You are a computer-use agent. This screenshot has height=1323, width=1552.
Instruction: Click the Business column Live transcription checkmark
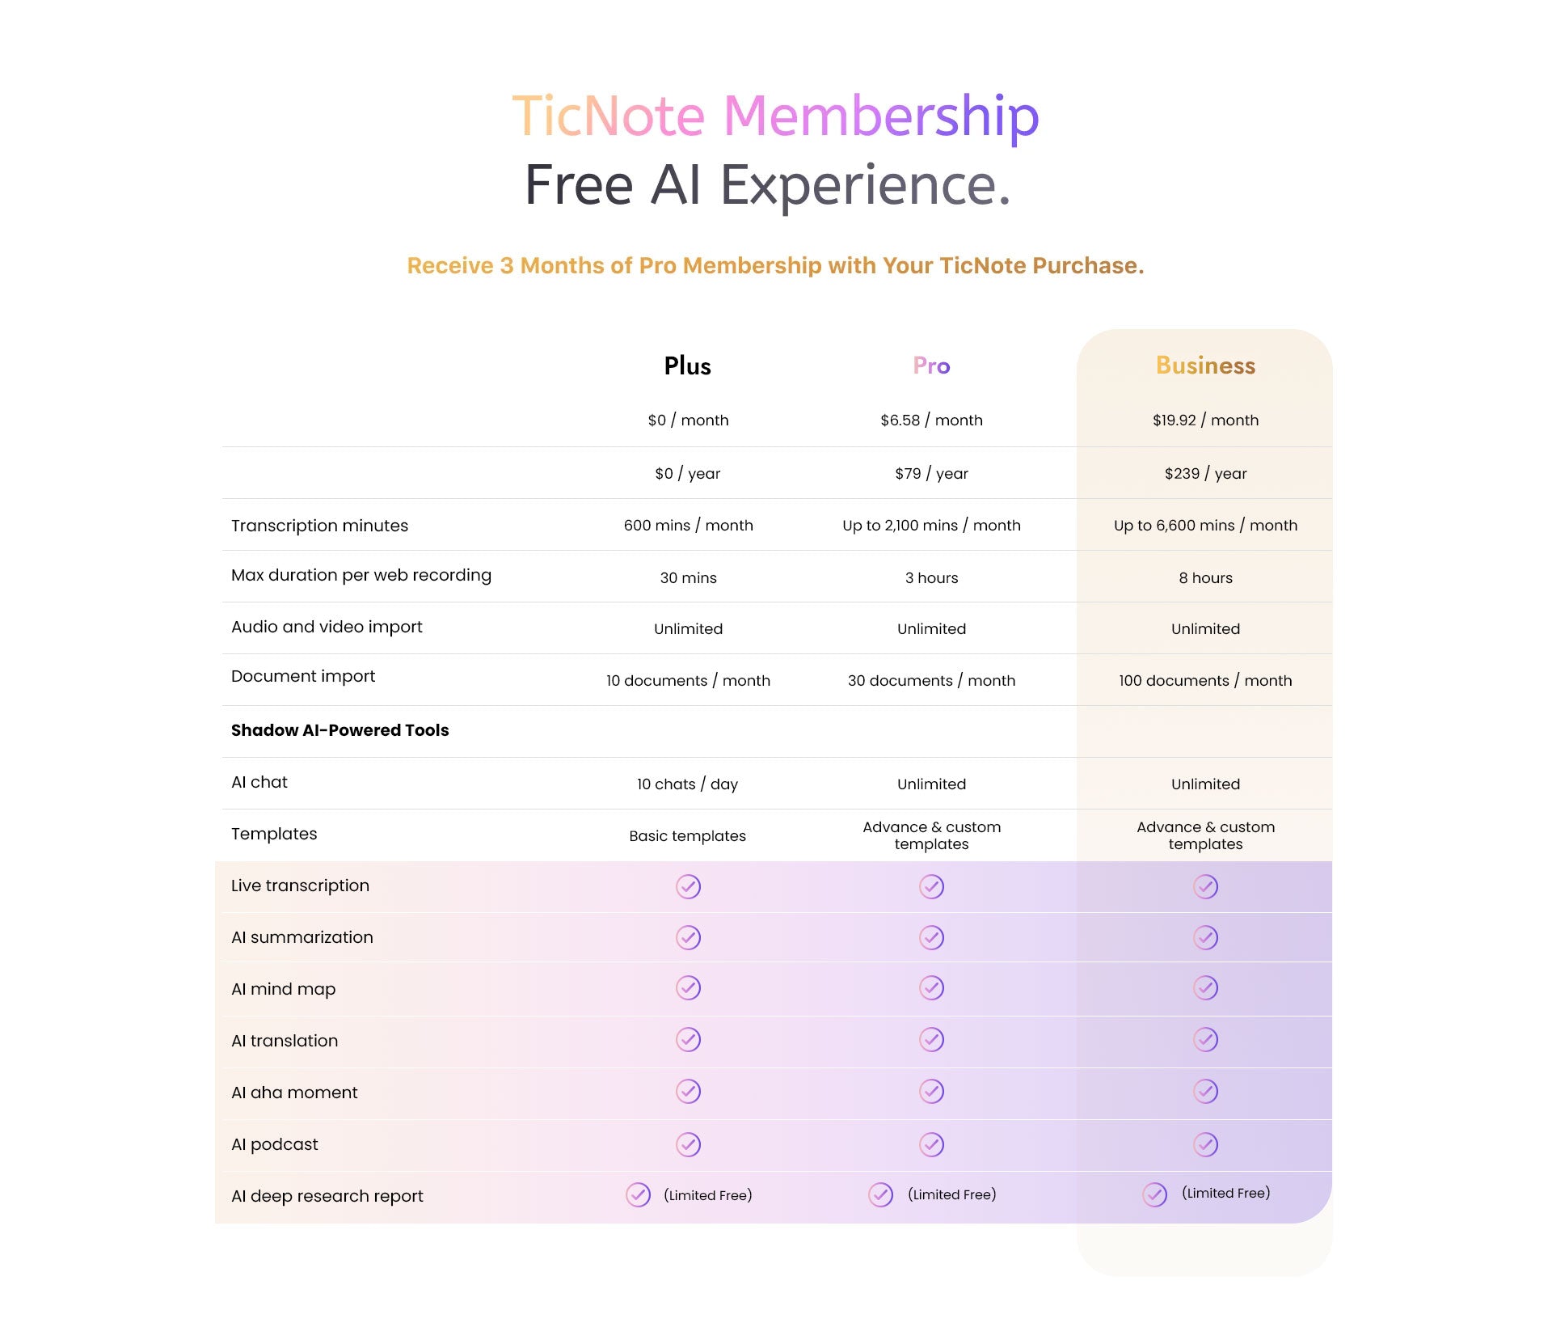1205,886
